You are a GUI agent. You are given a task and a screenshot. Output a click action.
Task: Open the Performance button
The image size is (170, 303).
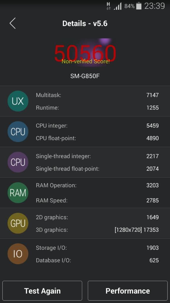tap(127, 291)
